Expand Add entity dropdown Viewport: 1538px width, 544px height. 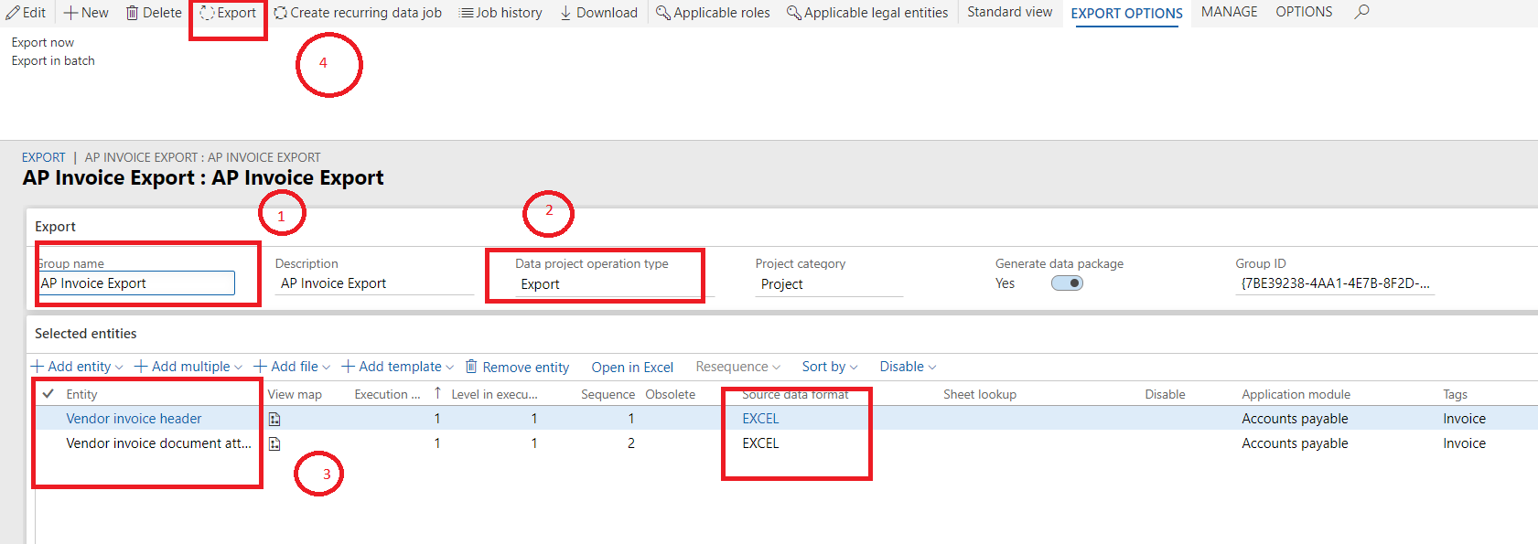(77, 367)
